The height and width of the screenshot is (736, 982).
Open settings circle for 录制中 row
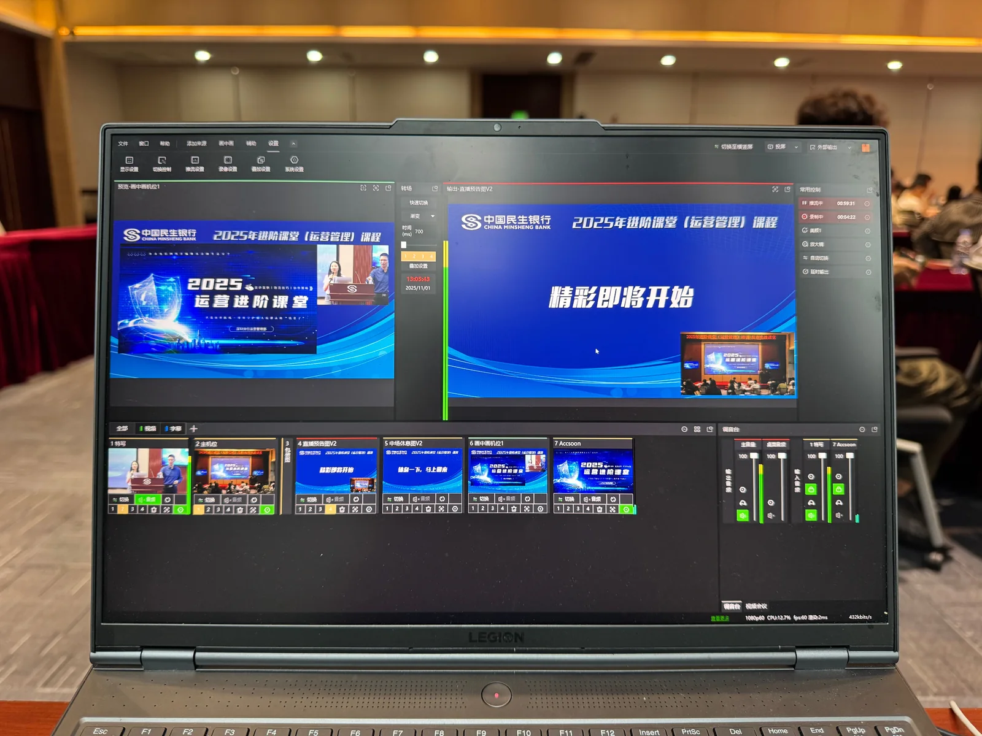point(867,217)
